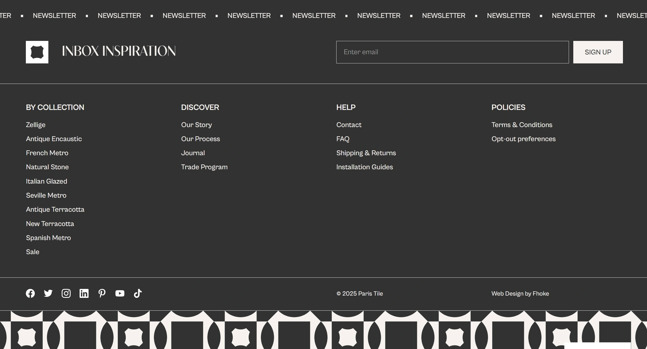Open the Instagram icon link
Viewport: 647px width, 349px height.
[x=66, y=293]
